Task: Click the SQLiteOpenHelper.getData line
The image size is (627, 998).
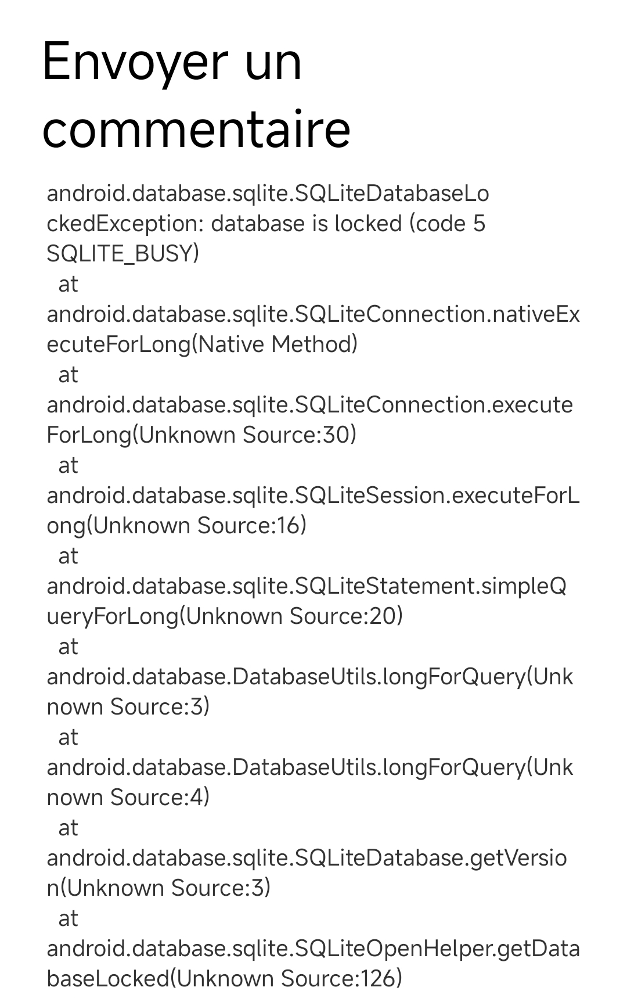Action: pyautogui.click(x=313, y=949)
